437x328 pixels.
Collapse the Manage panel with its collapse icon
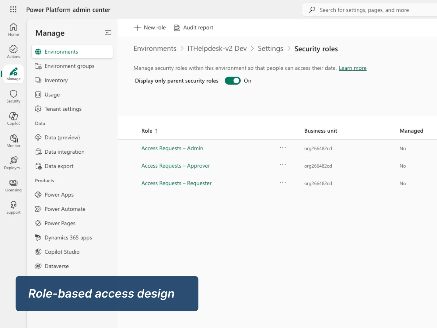(x=108, y=33)
